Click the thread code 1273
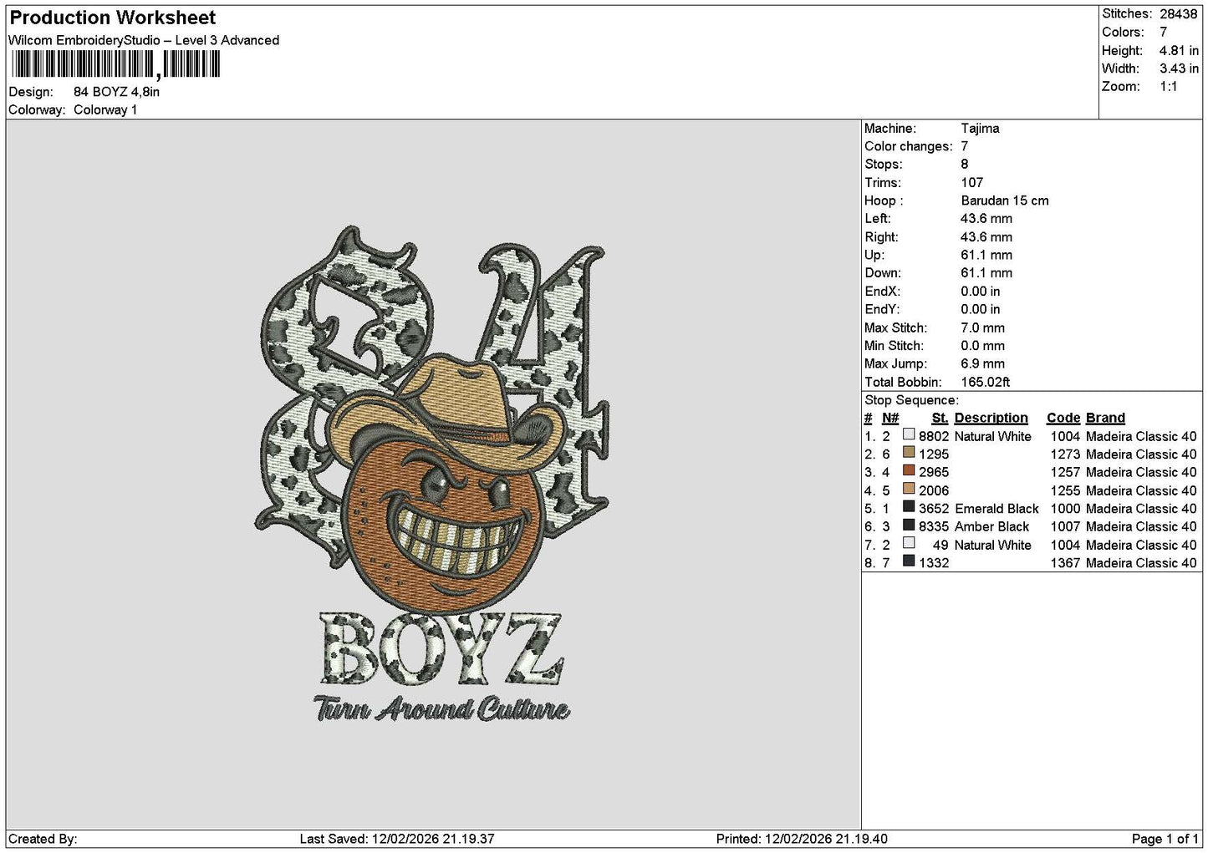Image resolution: width=1208 pixels, height=853 pixels. [1065, 454]
